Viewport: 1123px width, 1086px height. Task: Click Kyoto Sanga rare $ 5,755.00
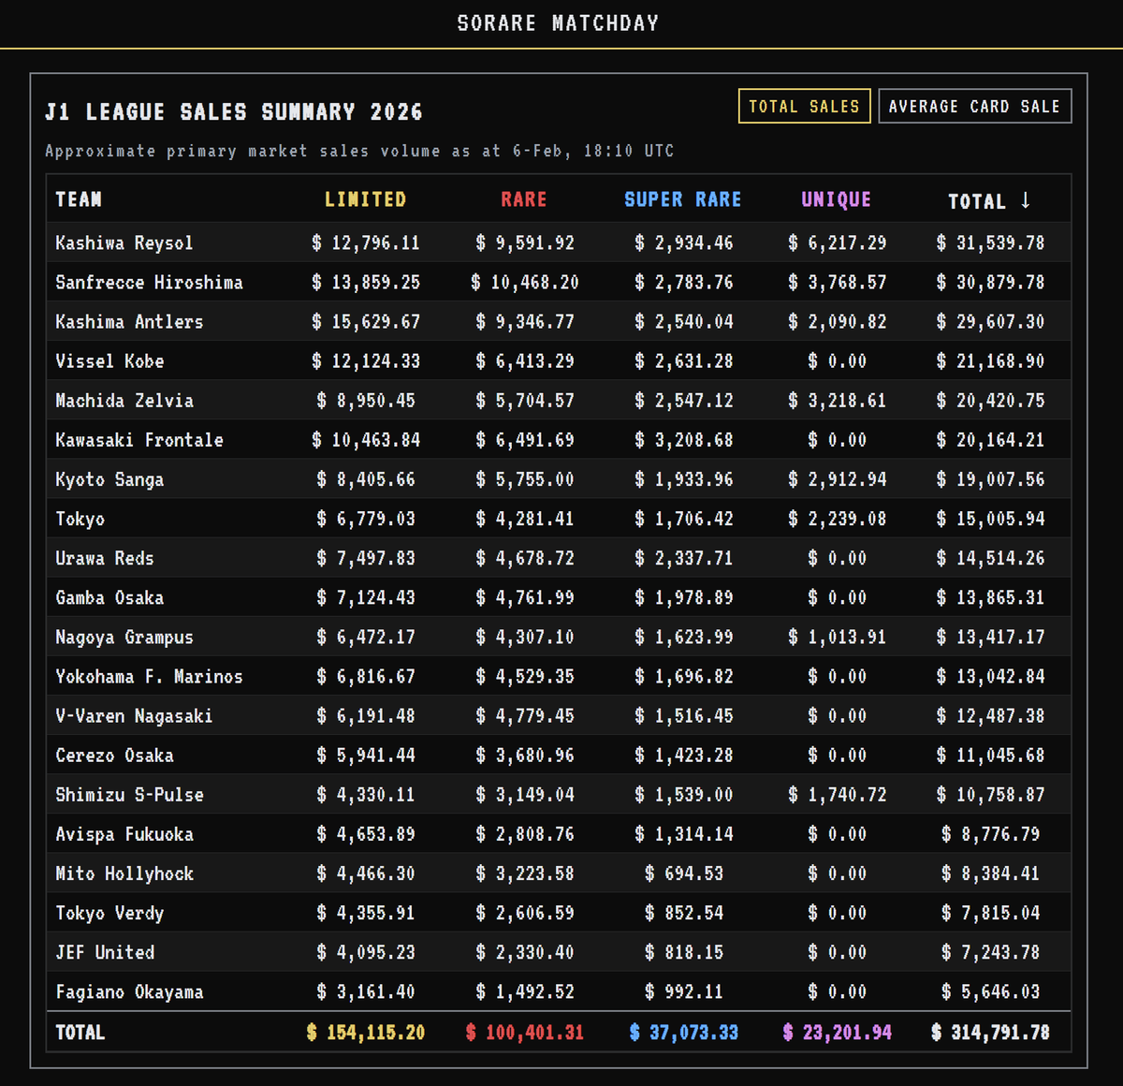click(x=524, y=479)
